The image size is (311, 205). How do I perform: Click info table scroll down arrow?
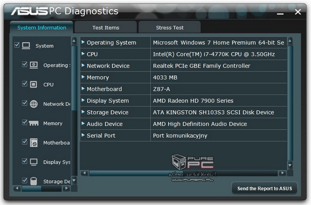(290, 165)
